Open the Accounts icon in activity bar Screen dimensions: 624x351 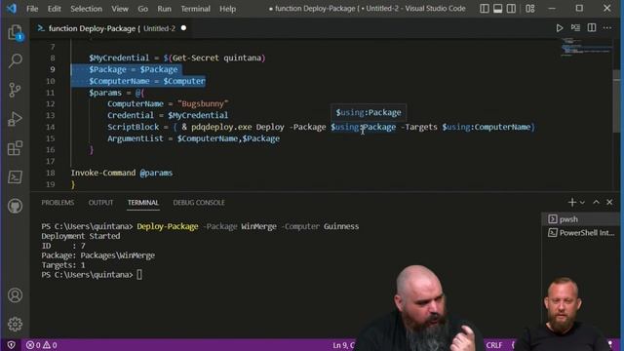tap(16, 295)
